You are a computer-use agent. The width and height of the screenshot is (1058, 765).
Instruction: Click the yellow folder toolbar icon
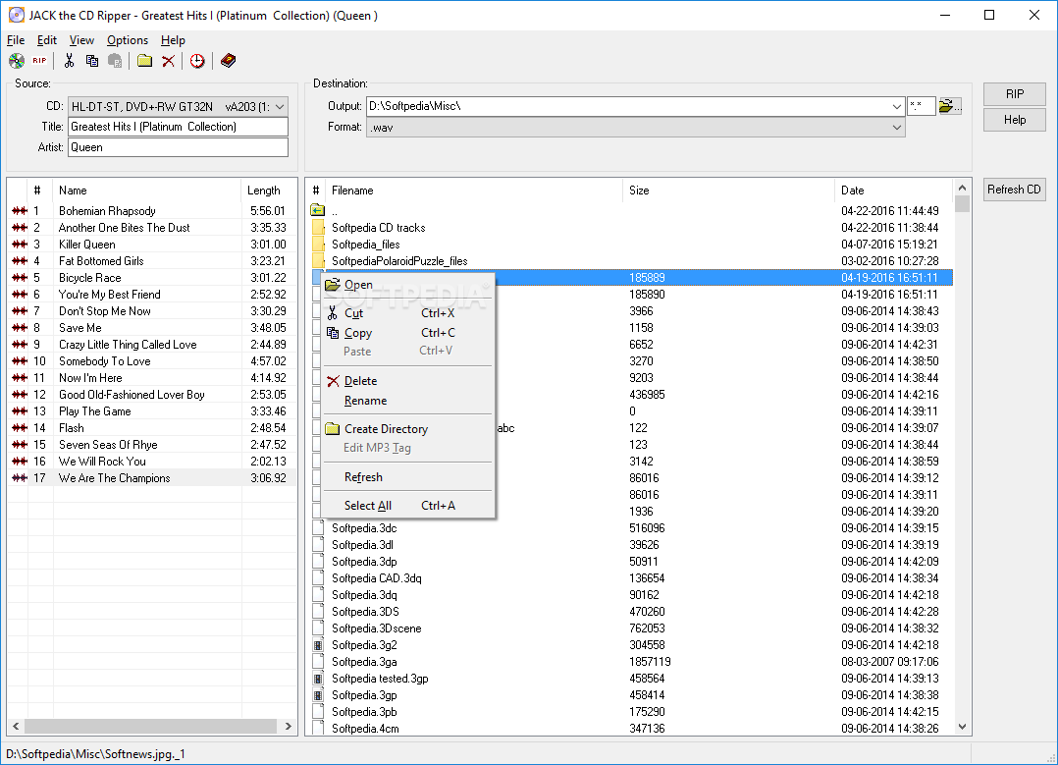144,61
